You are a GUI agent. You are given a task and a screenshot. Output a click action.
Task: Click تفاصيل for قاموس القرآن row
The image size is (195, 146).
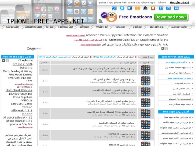click(x=45, y=81)
